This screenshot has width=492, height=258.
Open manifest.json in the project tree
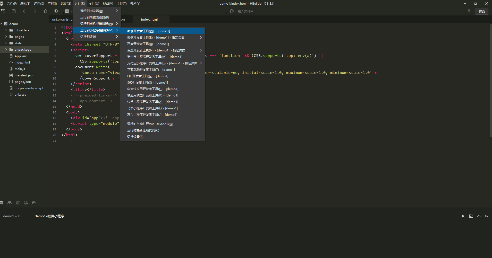coord(24,75)
